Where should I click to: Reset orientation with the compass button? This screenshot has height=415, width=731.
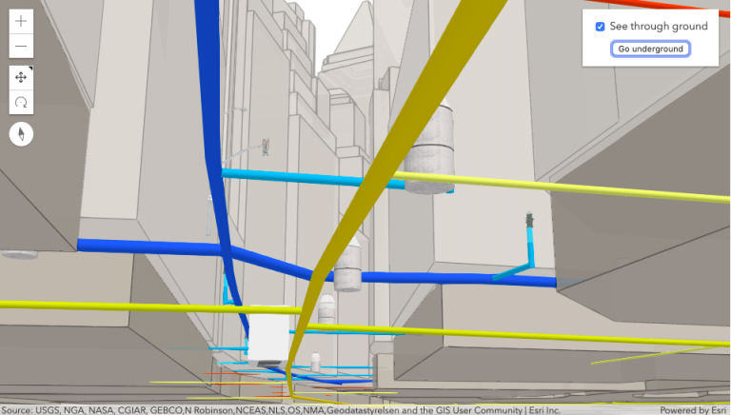coord(21,133)
